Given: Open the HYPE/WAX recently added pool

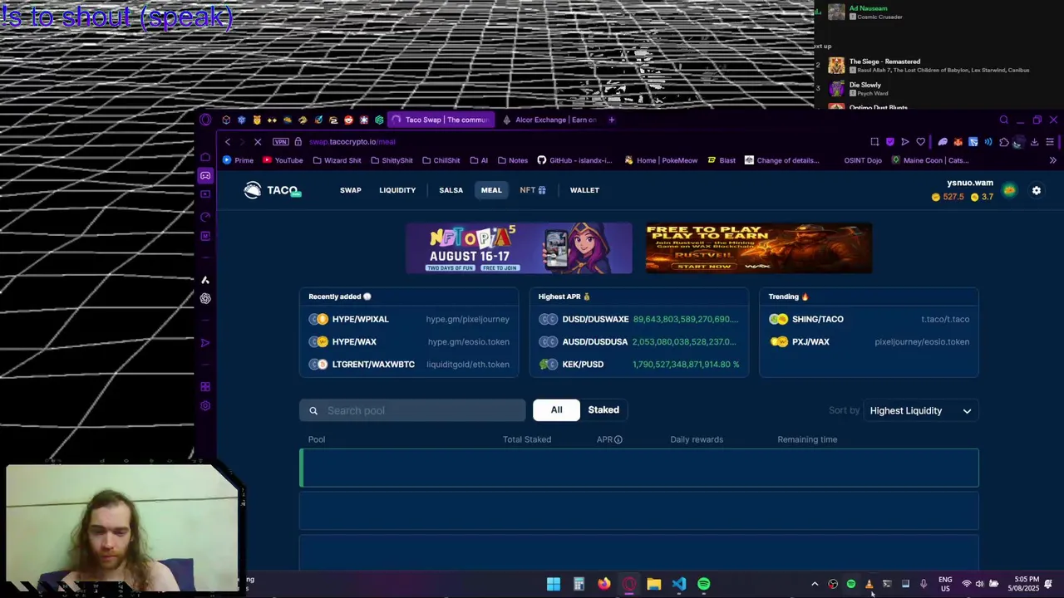Looking at the screenshot, I should pyautogui.click(x=409, y=342).
